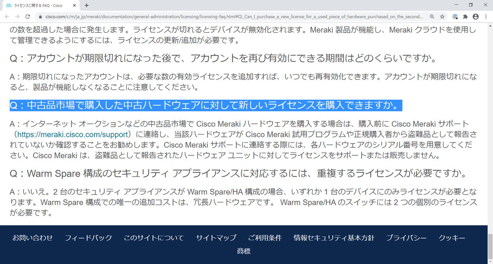
Task: Open a new browser tab
Action: click(x=87, y=6)
